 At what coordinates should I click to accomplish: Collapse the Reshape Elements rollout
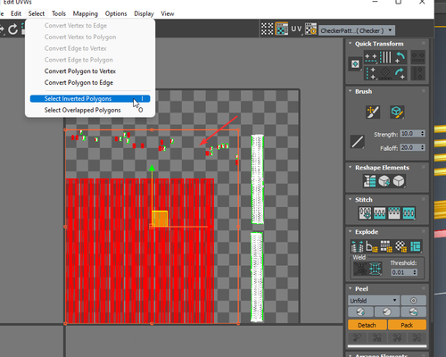(x=351, y=167)
